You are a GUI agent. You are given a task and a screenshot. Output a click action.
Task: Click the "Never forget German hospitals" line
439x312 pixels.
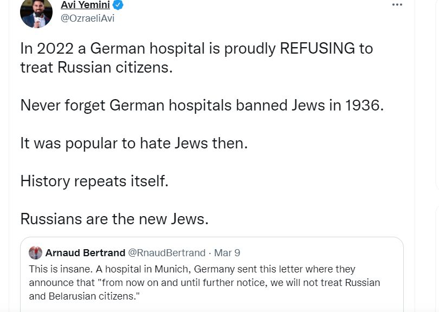[202, 105]
